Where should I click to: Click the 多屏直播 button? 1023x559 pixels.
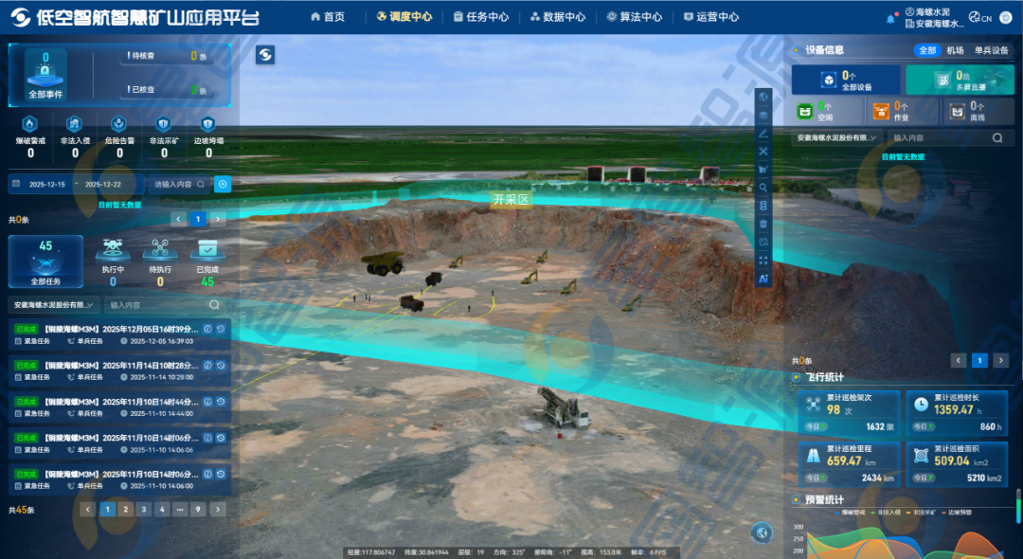pyautogui.click(x=960, y=81)
